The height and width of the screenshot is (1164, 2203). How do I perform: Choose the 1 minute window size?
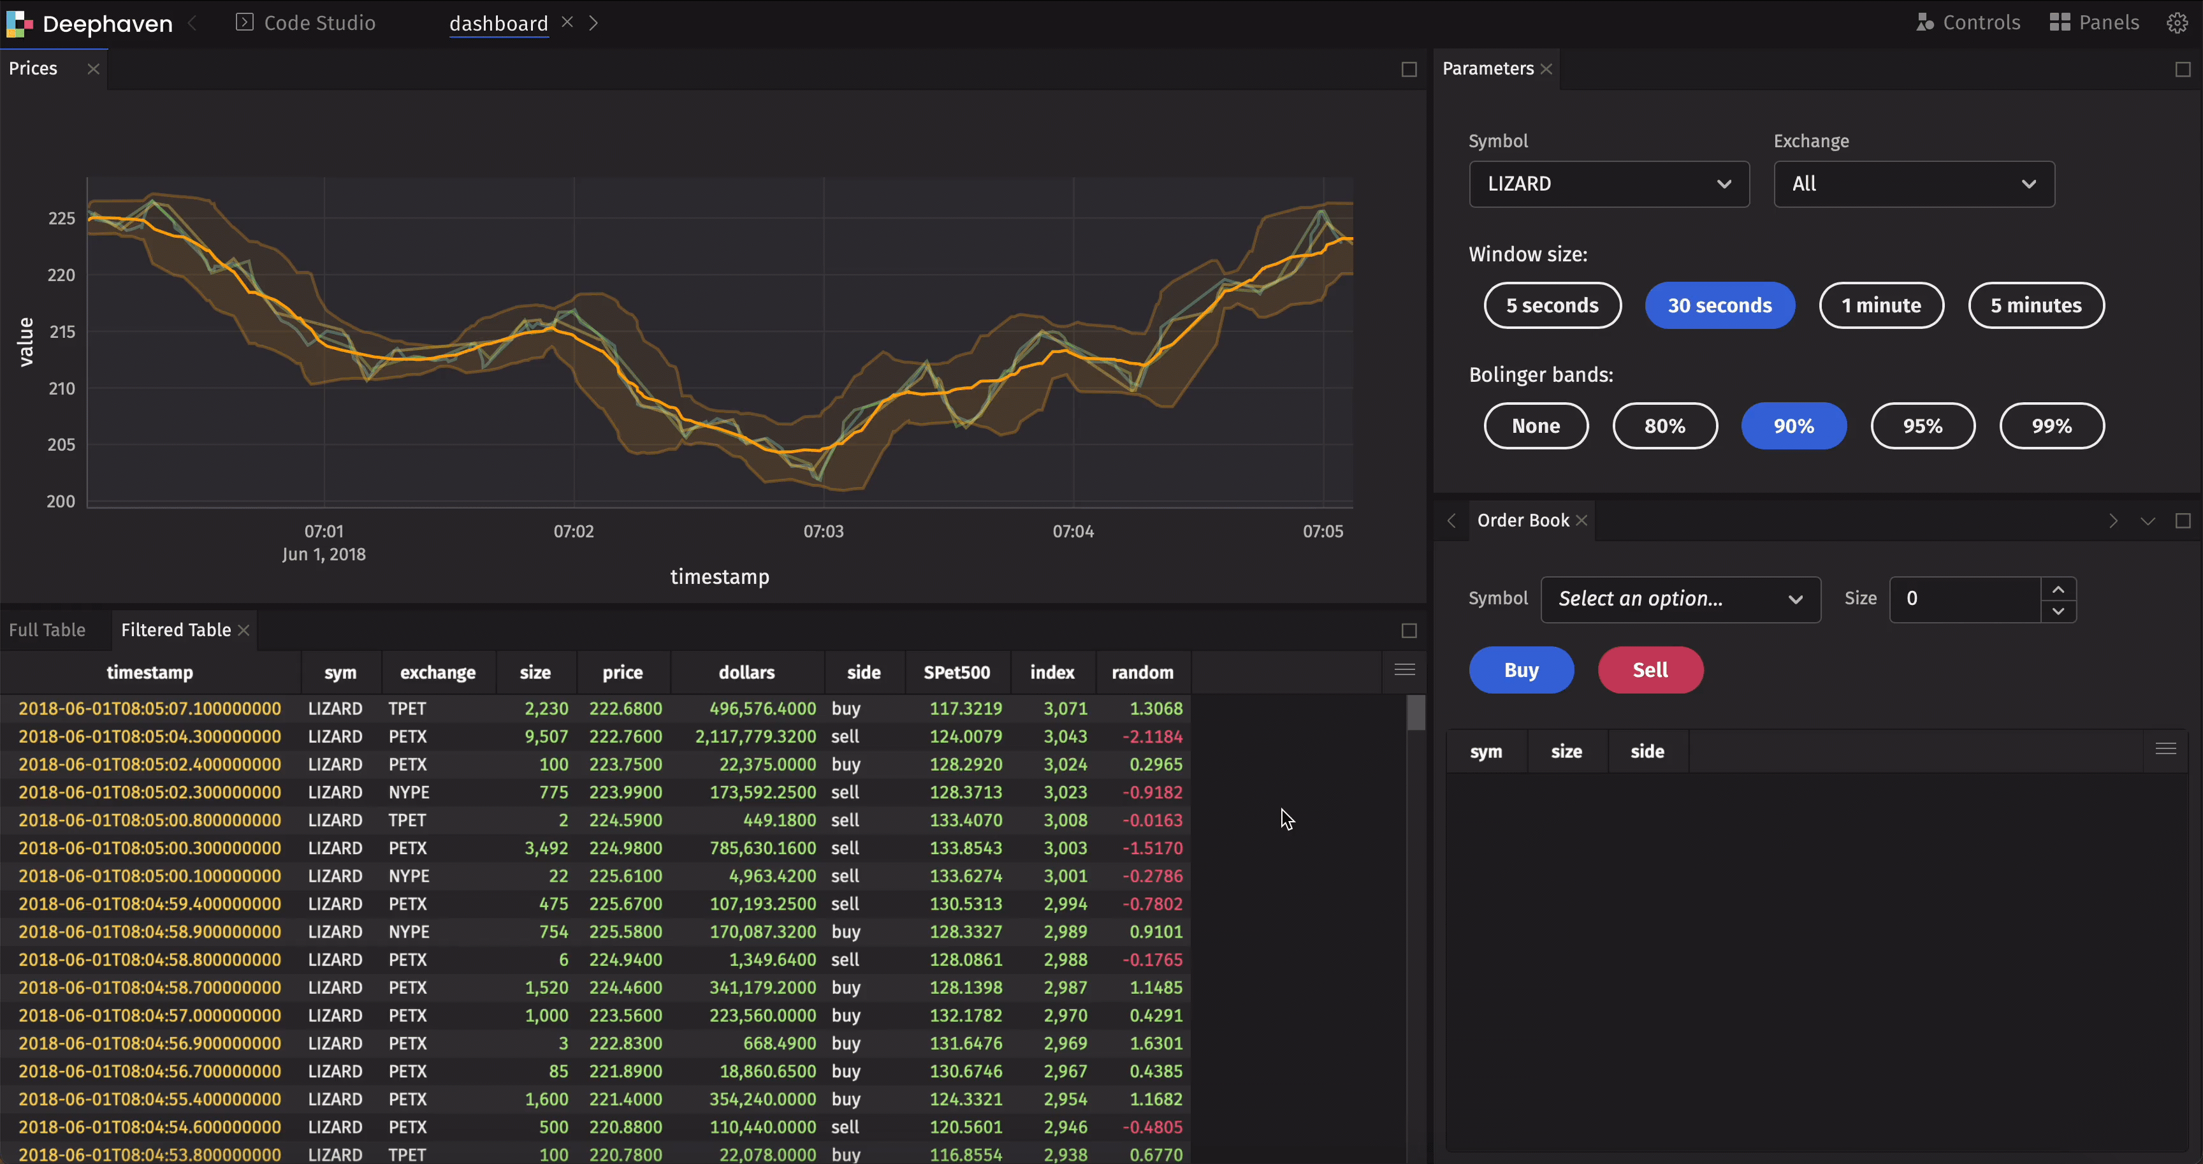point(1880,305)
